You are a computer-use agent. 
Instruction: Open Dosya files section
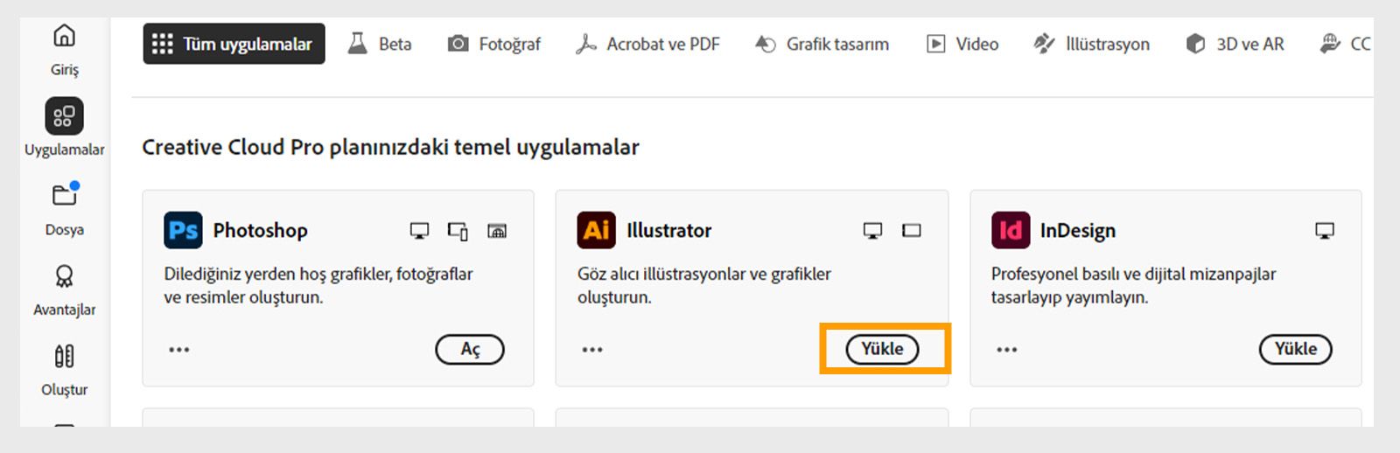pos(64,210)
